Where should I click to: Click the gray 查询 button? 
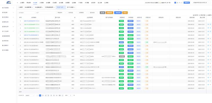point(103,13)
